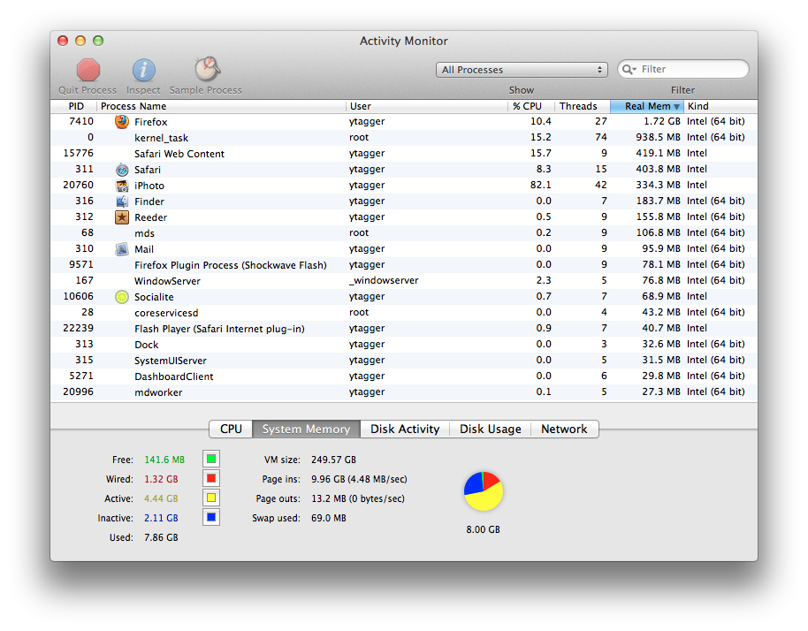This screenshot has width=808, height=631.
Task: Click the Page ins 9.96 GB value
Action: click(x=359, y=479)
